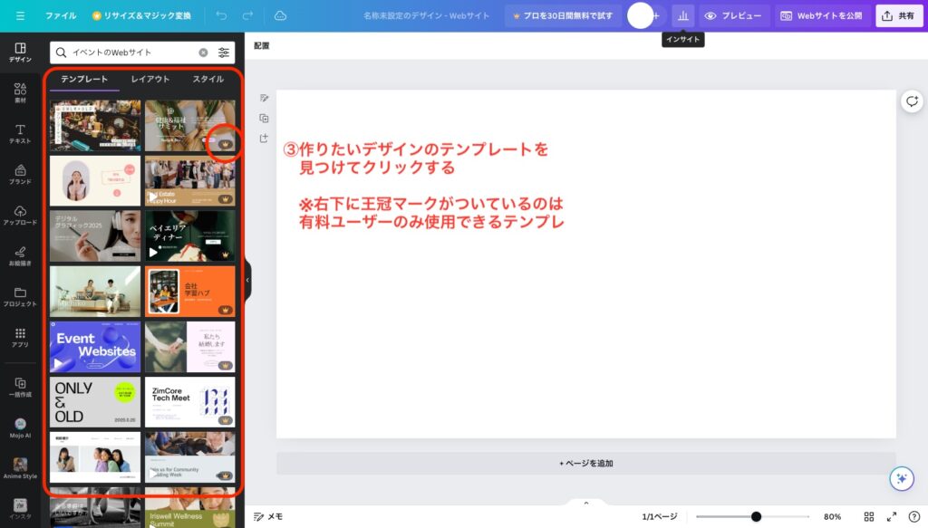
Task: Click the add page icon beside canvas
Action: [264, 139]
